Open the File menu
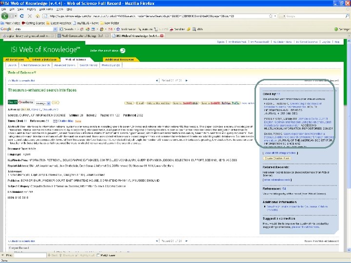351x263 pixels. pos(3,9)
